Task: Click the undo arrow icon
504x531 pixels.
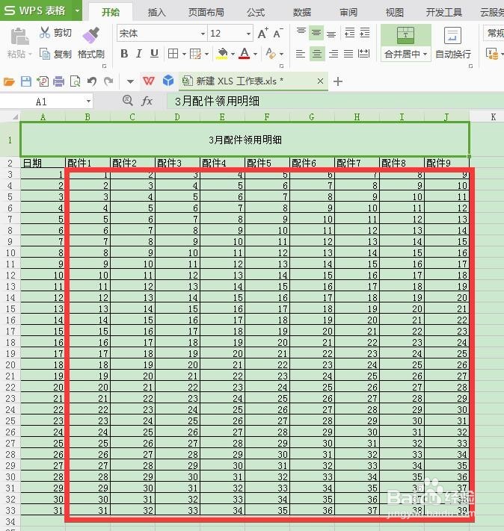Action: point(91,81)
